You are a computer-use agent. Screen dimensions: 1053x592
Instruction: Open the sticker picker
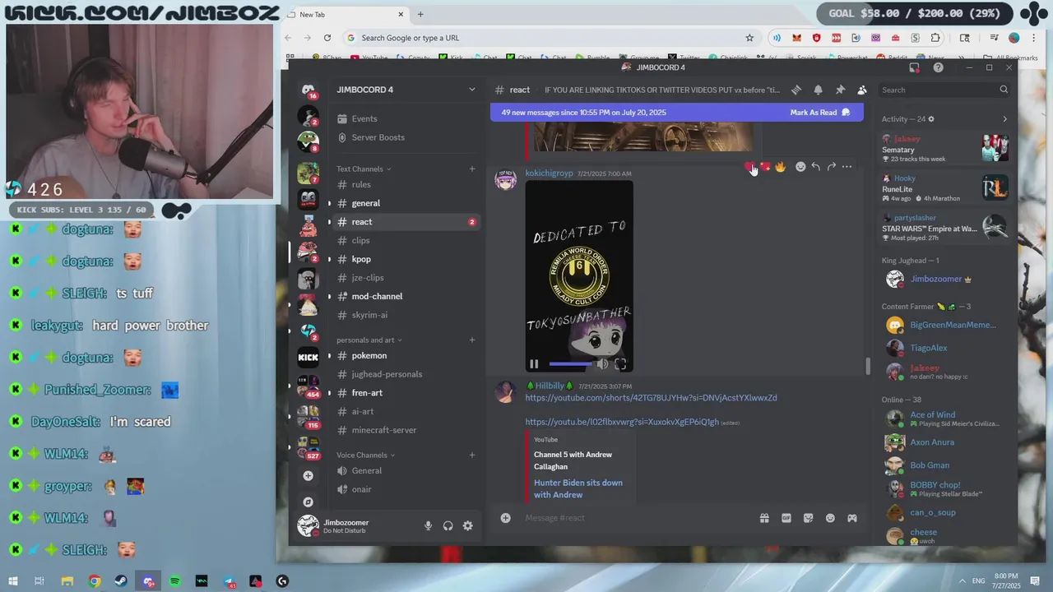808,518
